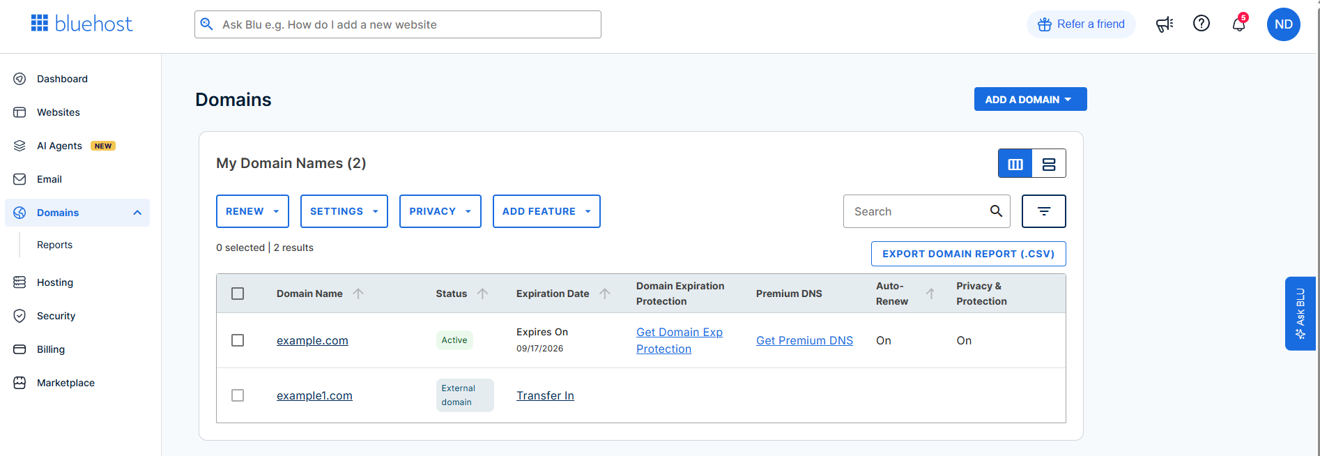Collapse the Domains sidebar section chevron
The width and height of the screenshot is (1320, 456).
pos(137,213)
